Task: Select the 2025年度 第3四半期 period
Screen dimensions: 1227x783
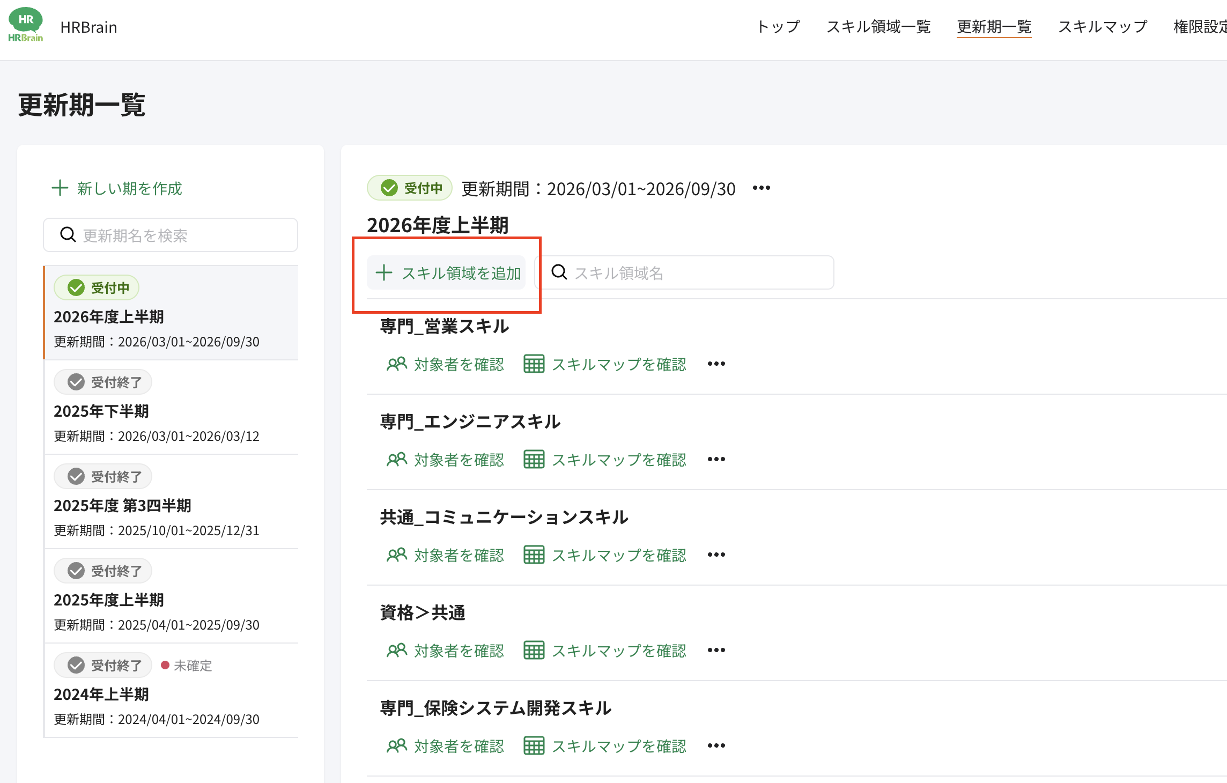Action: [172, 502]
